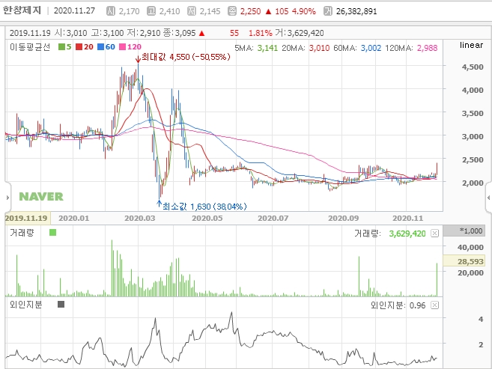Click the 40,000 volume axis label

pyautogui.click(x=470, y=247)
